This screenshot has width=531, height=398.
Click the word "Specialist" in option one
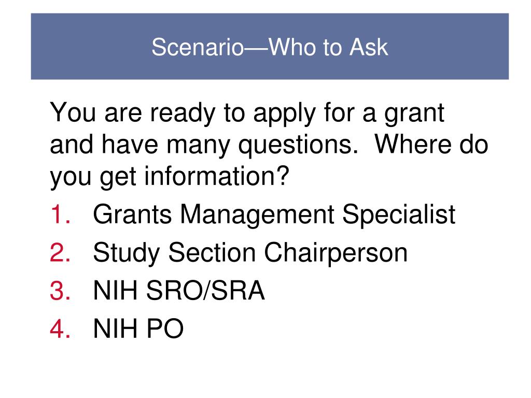(x=399, y=215)
